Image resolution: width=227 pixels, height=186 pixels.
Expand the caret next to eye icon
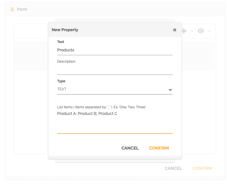(209, 31)
